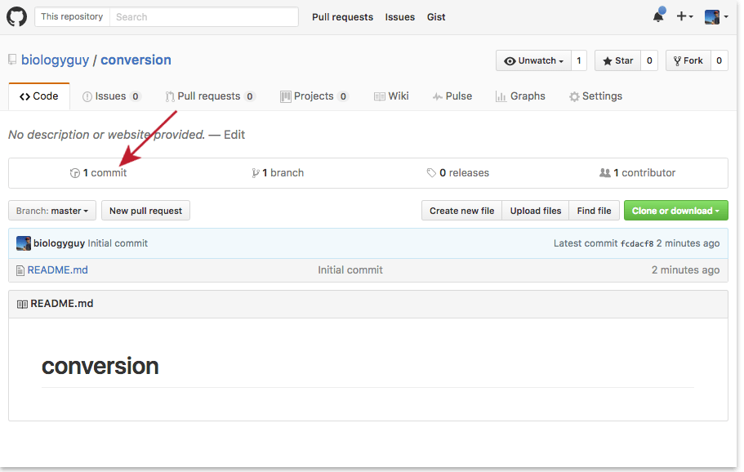Select the branch icon beside '1 branch'
This screenshot has height=472, width=744.
coord(256,172)
